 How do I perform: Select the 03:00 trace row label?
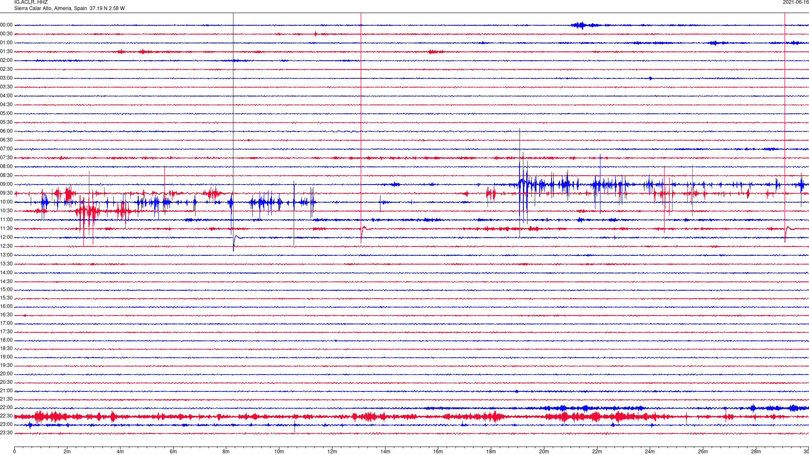pos(6,78)
